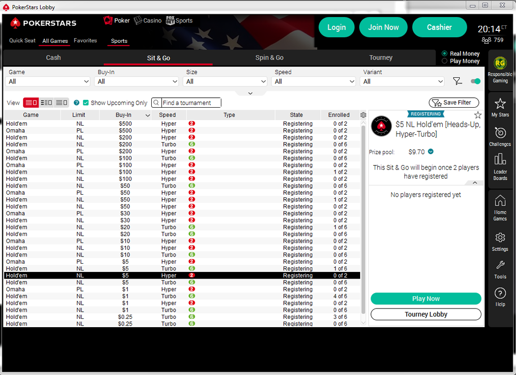The width and height of the screenshot is (516, 375).
Task: Click the Save Filter button
Action: [454, 103]
